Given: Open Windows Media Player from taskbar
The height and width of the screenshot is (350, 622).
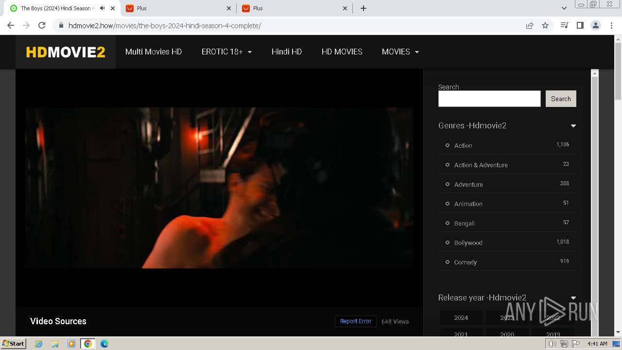Looking at the screenshot, I should click(x=71, y=344).
